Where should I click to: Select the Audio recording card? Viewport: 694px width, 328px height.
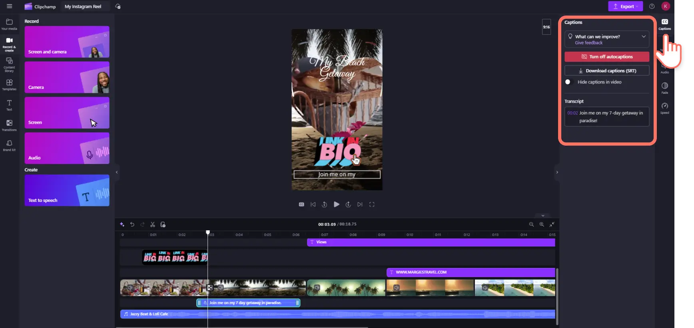[67, 148]
